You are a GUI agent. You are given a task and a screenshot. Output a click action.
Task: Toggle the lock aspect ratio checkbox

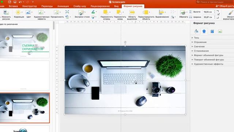[x=219, y=14]
